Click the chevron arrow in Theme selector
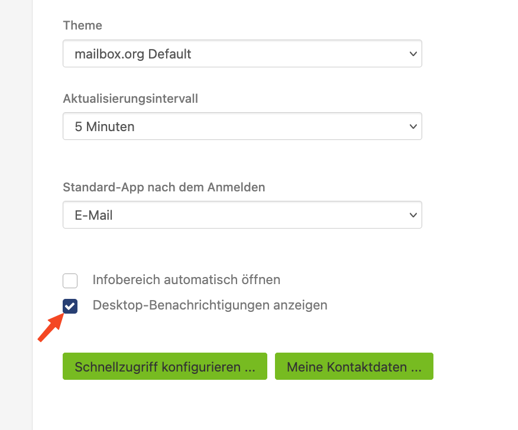The width and height of the screenshot is (518, 430). tap(413, 54)
